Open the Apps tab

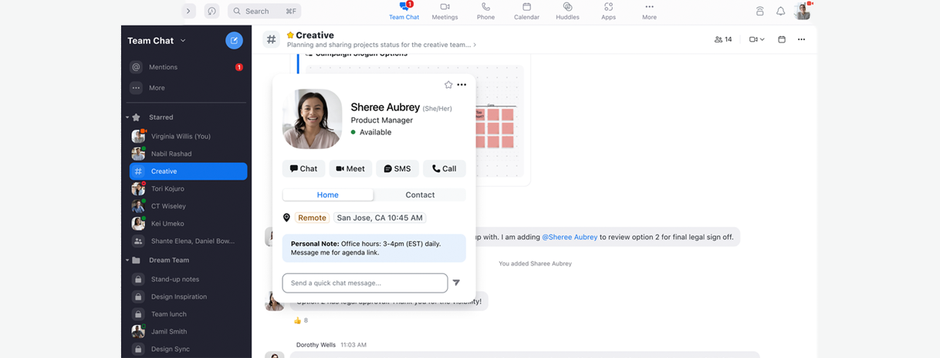[x=608, y=11]
